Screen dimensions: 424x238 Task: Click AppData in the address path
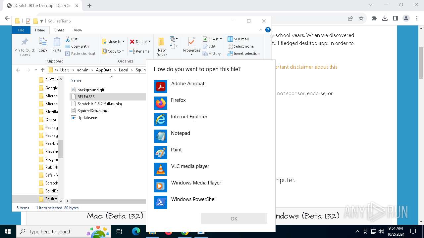[x=104, y=70]
